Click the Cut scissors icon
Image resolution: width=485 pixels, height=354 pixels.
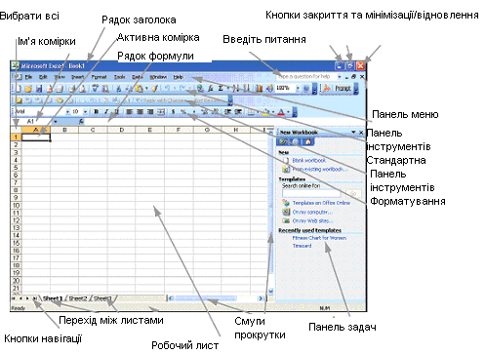(x=118, y=89)
